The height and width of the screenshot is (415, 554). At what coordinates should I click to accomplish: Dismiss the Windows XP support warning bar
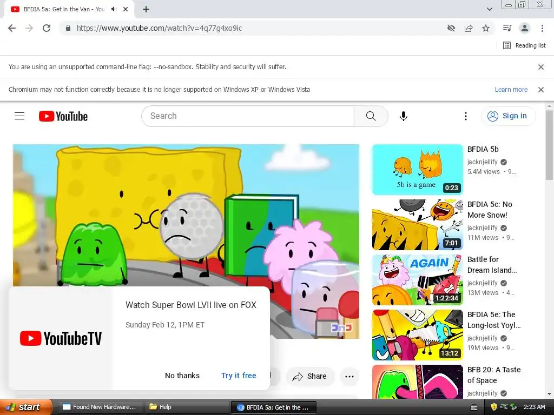(x=540, y=90)
